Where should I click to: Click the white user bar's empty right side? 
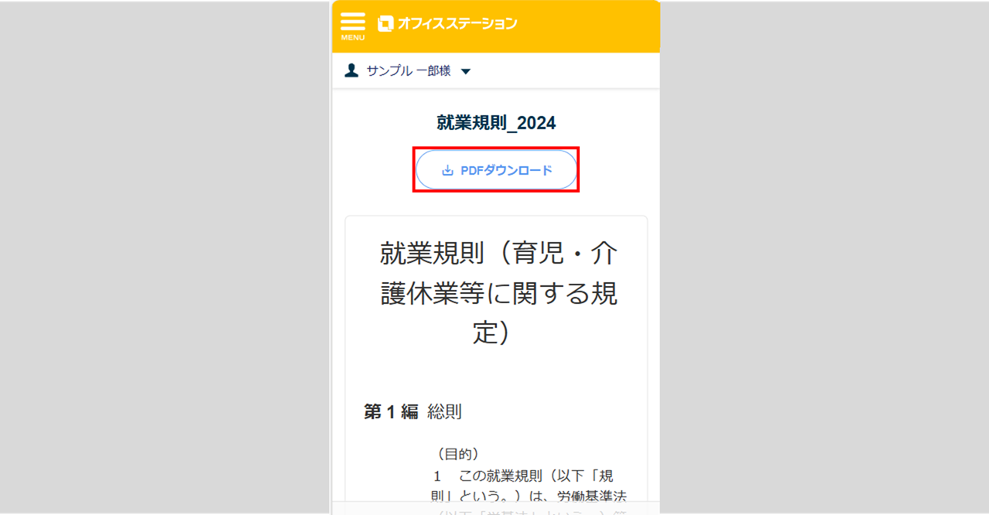565,70
